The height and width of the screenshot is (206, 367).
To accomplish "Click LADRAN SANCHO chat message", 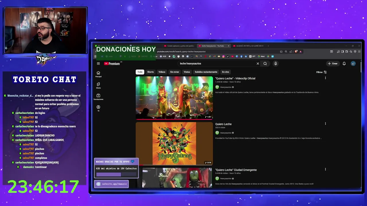I will click(45, 135).
